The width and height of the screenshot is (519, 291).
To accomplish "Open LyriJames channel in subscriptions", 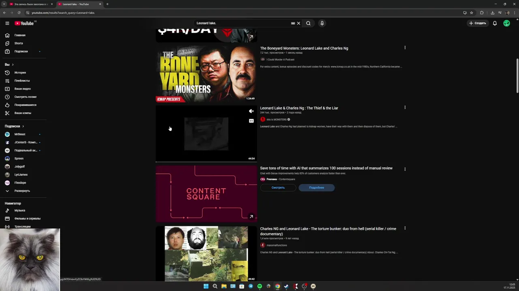I will click(x=21, y=175).
